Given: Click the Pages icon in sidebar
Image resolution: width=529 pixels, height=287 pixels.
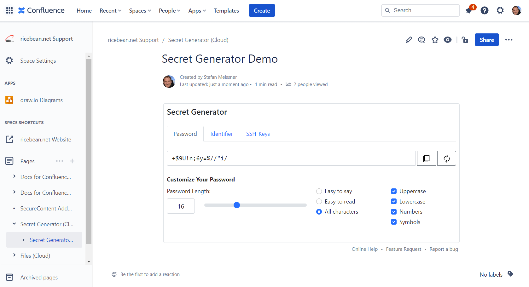Looking at the screenshot, I should click(9, 161).
